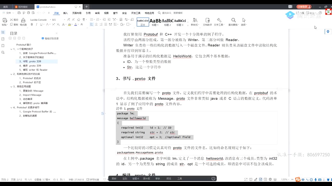Align paragraph left

[92, 25]
